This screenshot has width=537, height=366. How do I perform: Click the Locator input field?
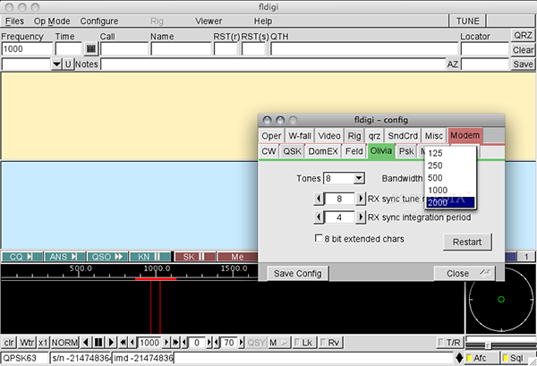point(484,48)
